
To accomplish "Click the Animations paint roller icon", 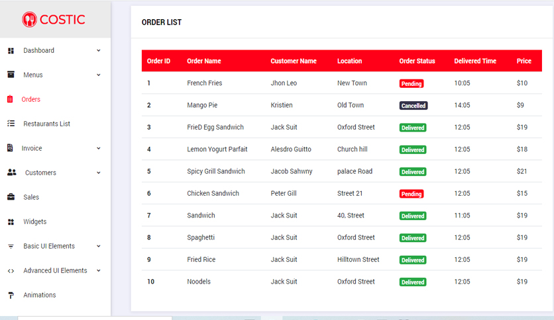I will click(11, 296).
